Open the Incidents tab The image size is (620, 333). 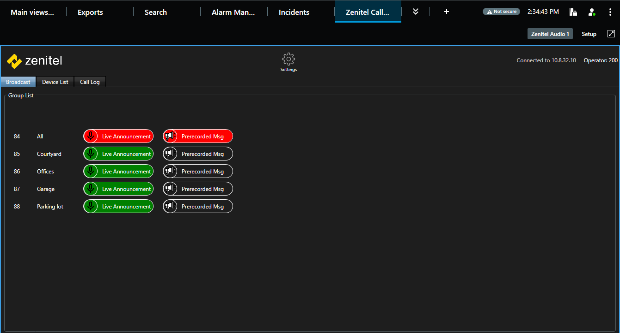click(x=294, y=12)
